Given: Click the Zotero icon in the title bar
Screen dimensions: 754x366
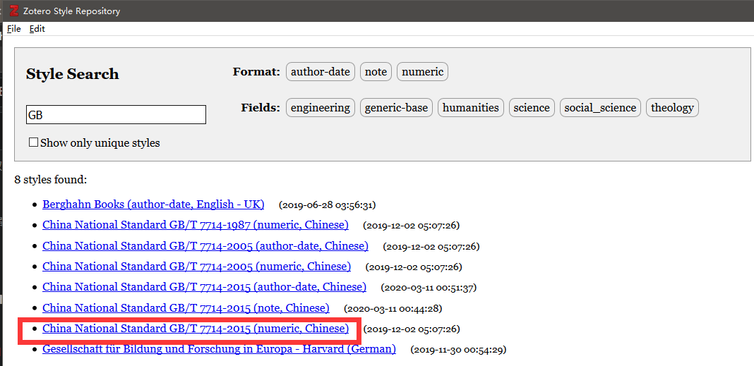Looking at the screenshot, I should [x=14, y=11].
